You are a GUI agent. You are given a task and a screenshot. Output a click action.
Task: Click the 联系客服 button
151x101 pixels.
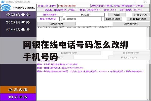pyautogui.click(x=18, y=90)
